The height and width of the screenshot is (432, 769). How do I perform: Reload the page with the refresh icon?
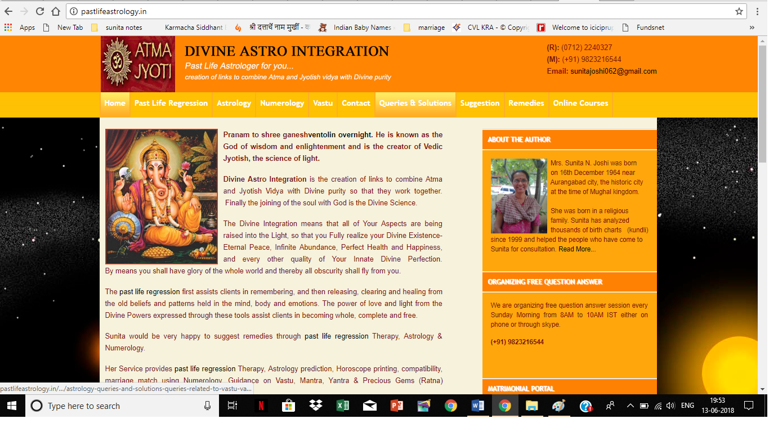(x=40, y=11)
